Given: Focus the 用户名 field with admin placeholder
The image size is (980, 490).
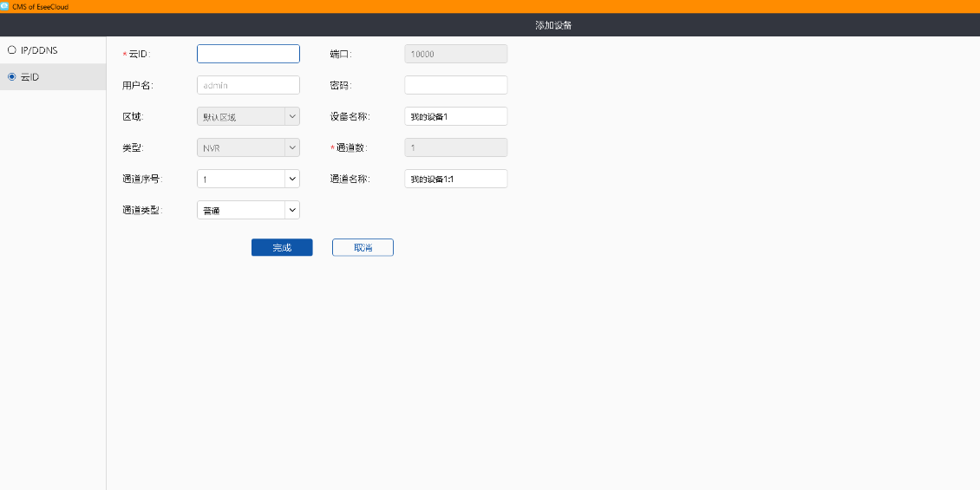Looking at the screenshot, I should point(248,85).
